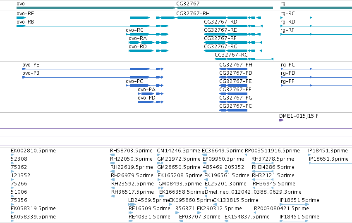The image size is (352, 223).
Task: Select the CG32767-RC transcript label
Action: (231, 55)
